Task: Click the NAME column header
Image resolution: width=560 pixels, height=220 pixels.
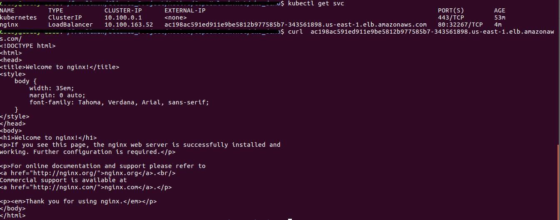Action: [7, 10]
